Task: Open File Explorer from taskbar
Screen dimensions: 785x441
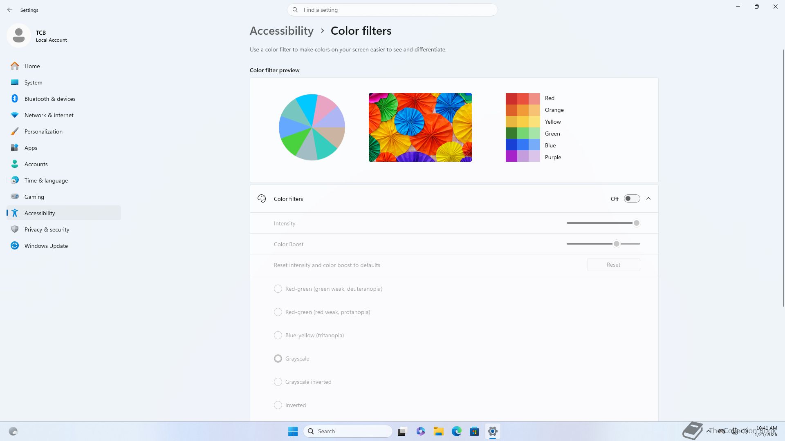Action: tap(438, 431)
